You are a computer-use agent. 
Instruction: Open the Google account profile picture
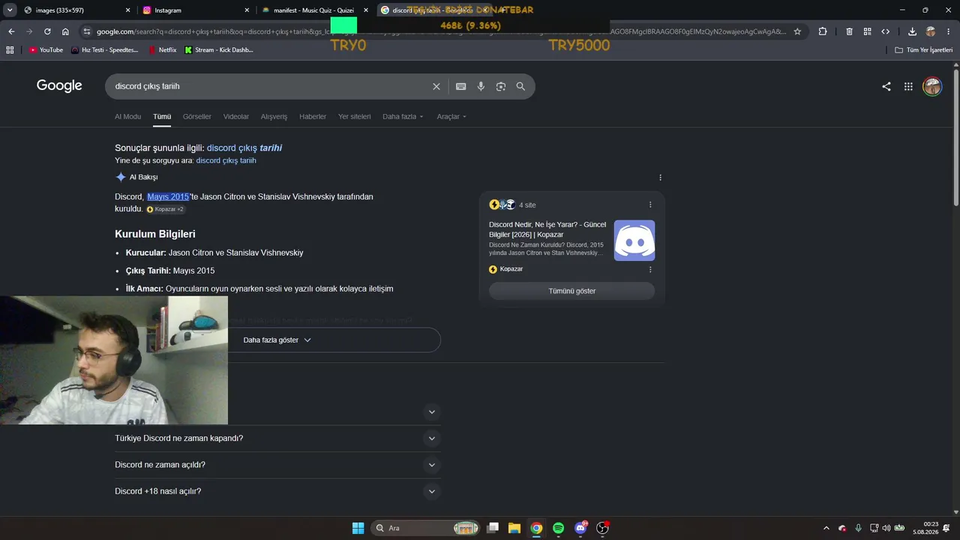click(932, 86)
